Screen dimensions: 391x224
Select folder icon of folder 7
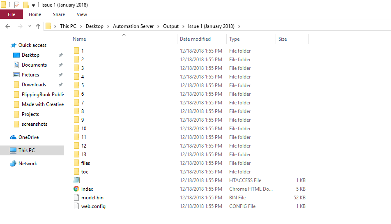[76, 102]
